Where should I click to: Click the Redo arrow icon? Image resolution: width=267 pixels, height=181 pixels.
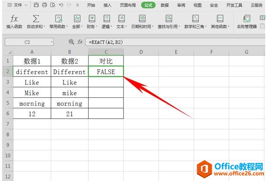(x=69, y=5)
